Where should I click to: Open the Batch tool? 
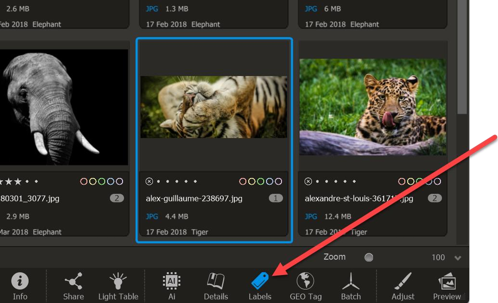[351, 286]
